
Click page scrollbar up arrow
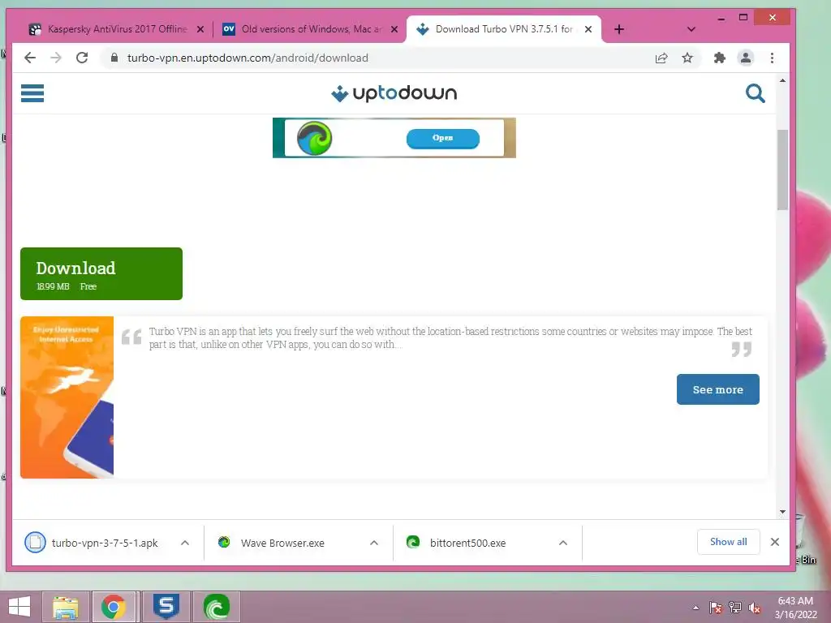[783, 80]
